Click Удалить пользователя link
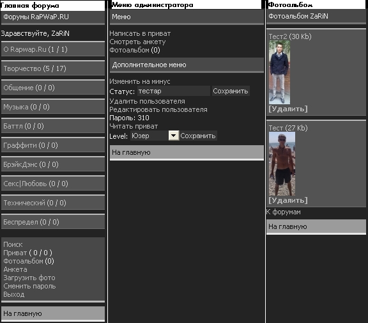 (147, 101)
